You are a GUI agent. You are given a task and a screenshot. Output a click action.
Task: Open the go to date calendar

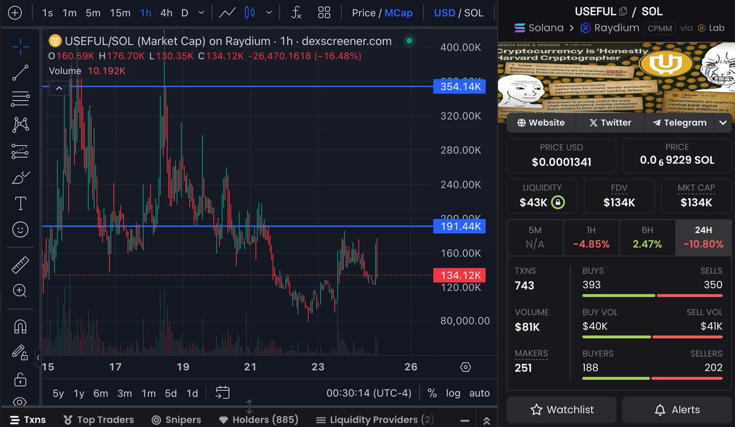222,393
